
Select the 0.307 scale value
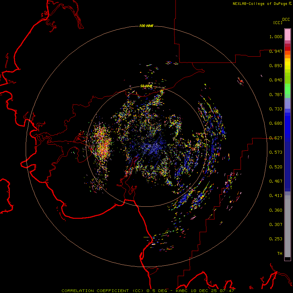point(276,225)
